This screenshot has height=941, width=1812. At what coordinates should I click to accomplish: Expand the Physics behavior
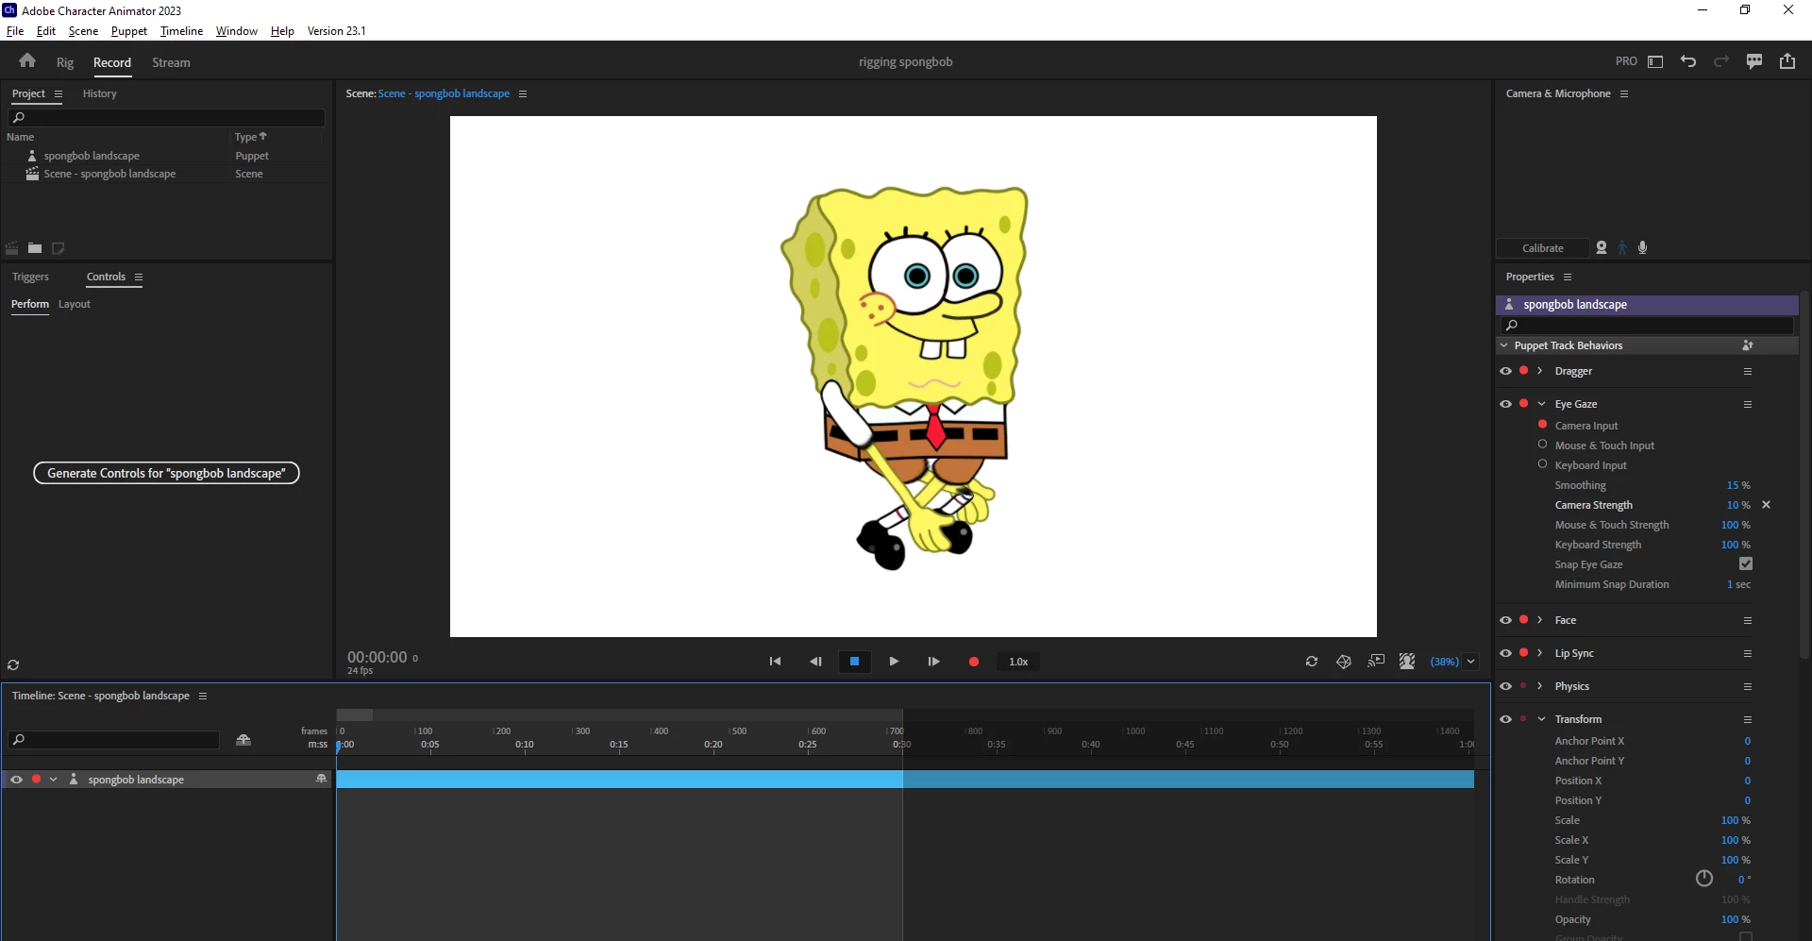[1540, 686]
